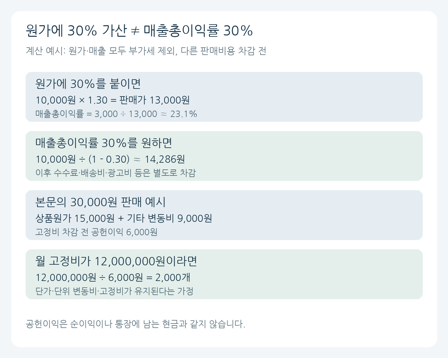Click the '12,000,000원 ÷ 6,000원 = 2,000개' formula
The width and height of the screenshot is (448, 358).
click(113, 277)
